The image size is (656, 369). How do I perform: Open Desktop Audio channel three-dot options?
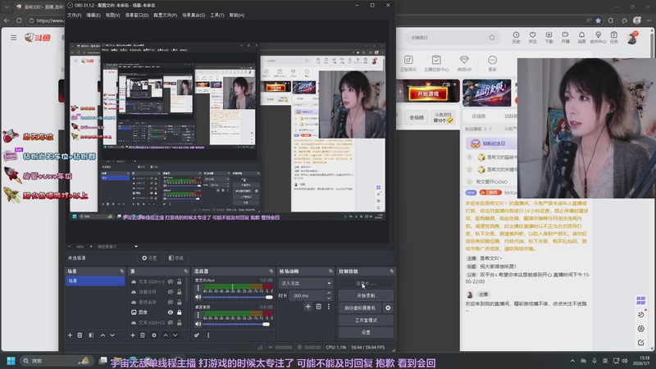pos(198,315)
